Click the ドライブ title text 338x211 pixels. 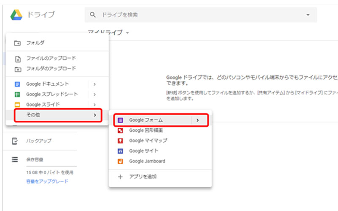pyautogui.click(x=41, y=15)
